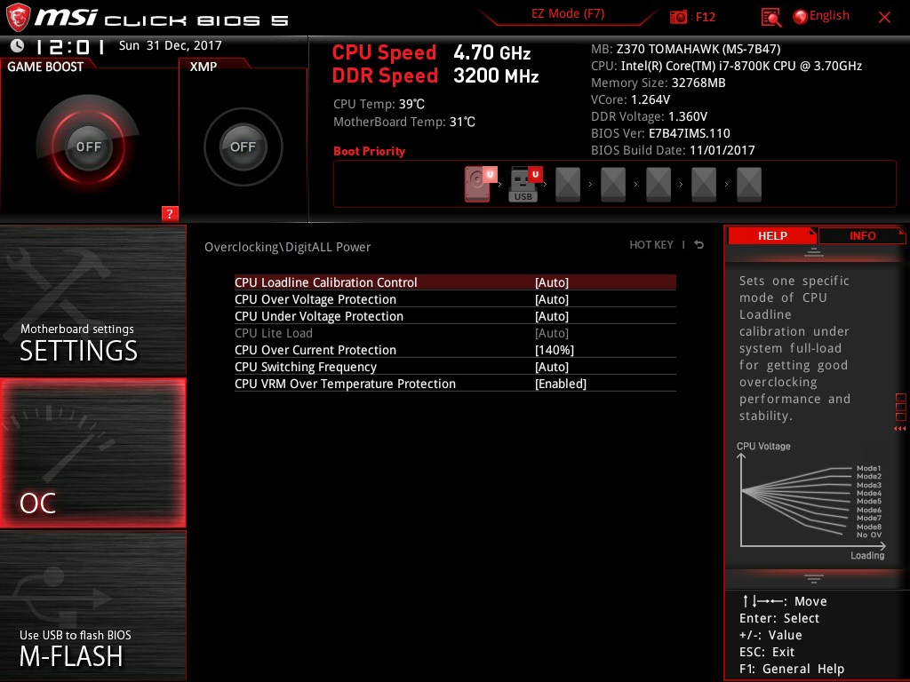Select the hard disk boot priority device

point(477,184)
